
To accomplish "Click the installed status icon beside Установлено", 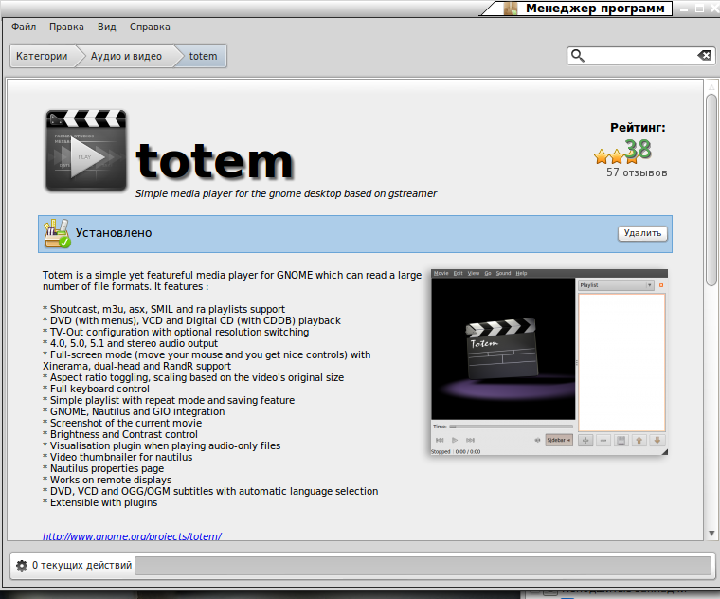I will [x=57, y=233].
